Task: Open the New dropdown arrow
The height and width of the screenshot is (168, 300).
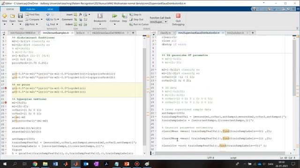Action: pos(5,24)
